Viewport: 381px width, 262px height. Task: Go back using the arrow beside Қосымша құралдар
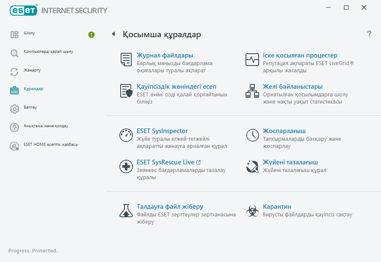point(113,34)
